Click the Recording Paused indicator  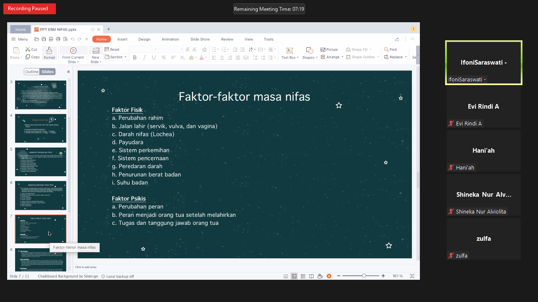tap(29, 9)
